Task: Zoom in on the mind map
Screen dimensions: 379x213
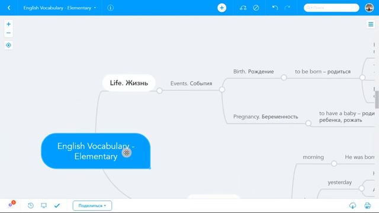Action: coord(9,24)
